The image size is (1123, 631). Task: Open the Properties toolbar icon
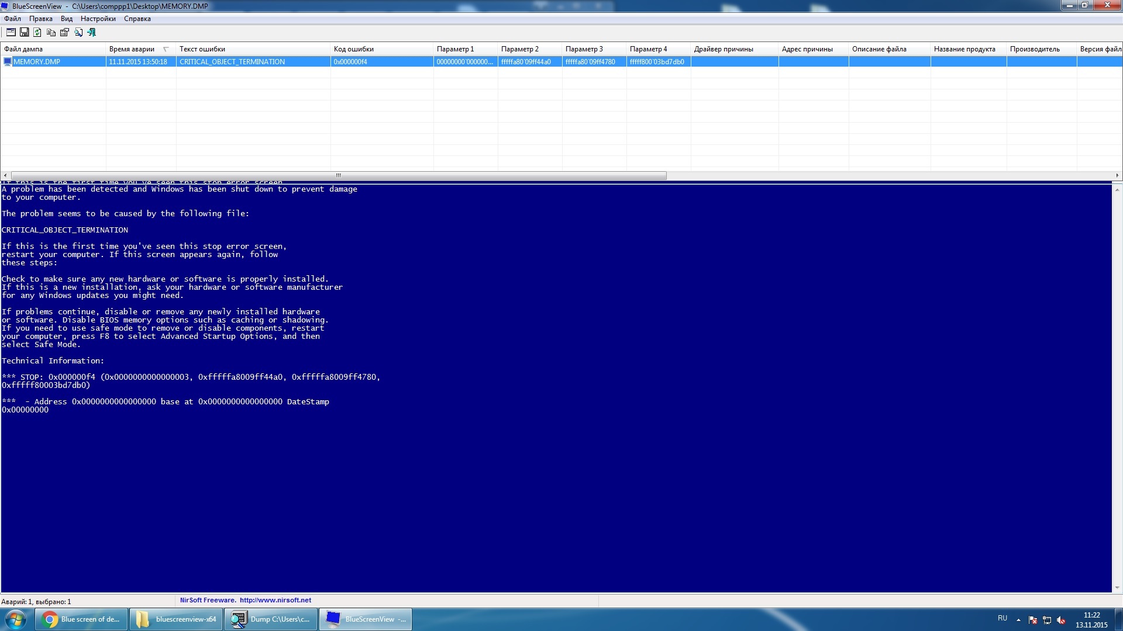(64, 32)
